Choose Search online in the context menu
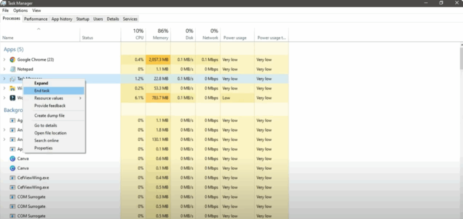The width and height of the screenshot is (463, 219). pos(54,141)
